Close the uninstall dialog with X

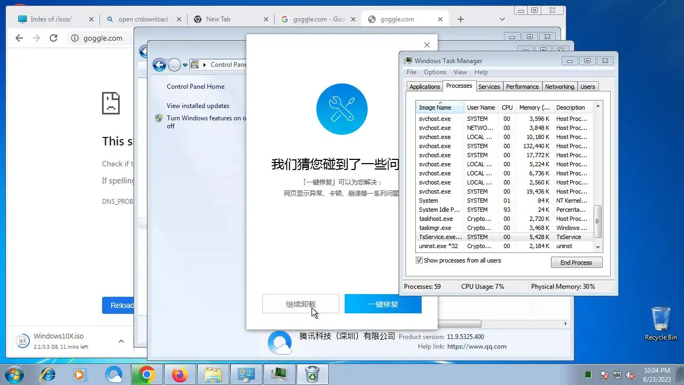click(426, 45)
